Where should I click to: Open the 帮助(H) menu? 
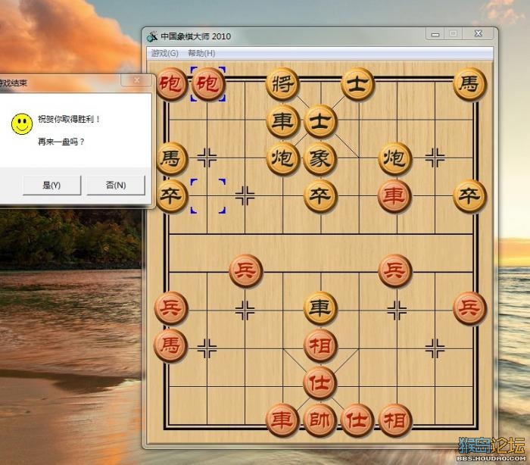pos(201,54)
